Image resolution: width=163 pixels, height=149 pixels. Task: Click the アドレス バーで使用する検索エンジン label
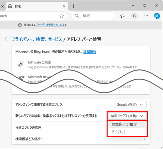click(x=39, y=104)
